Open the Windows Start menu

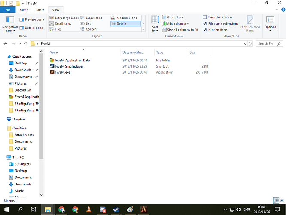point(6,209)
